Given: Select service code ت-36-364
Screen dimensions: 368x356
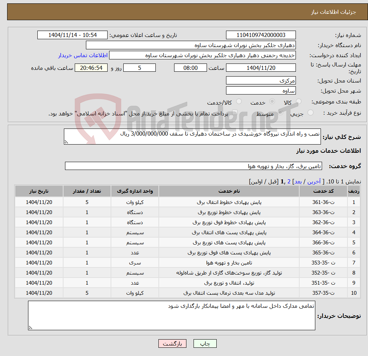Looking at the screenshot, I should pos(323,233).
